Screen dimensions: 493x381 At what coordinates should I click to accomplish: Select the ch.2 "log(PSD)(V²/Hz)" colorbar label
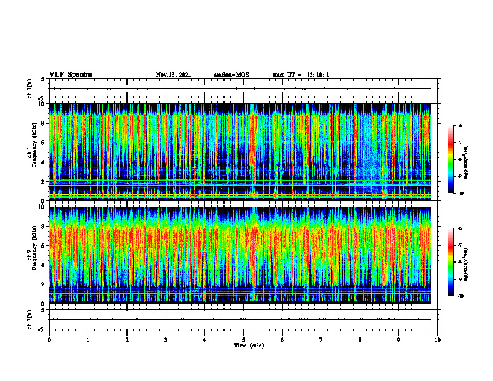coord(466,265)
